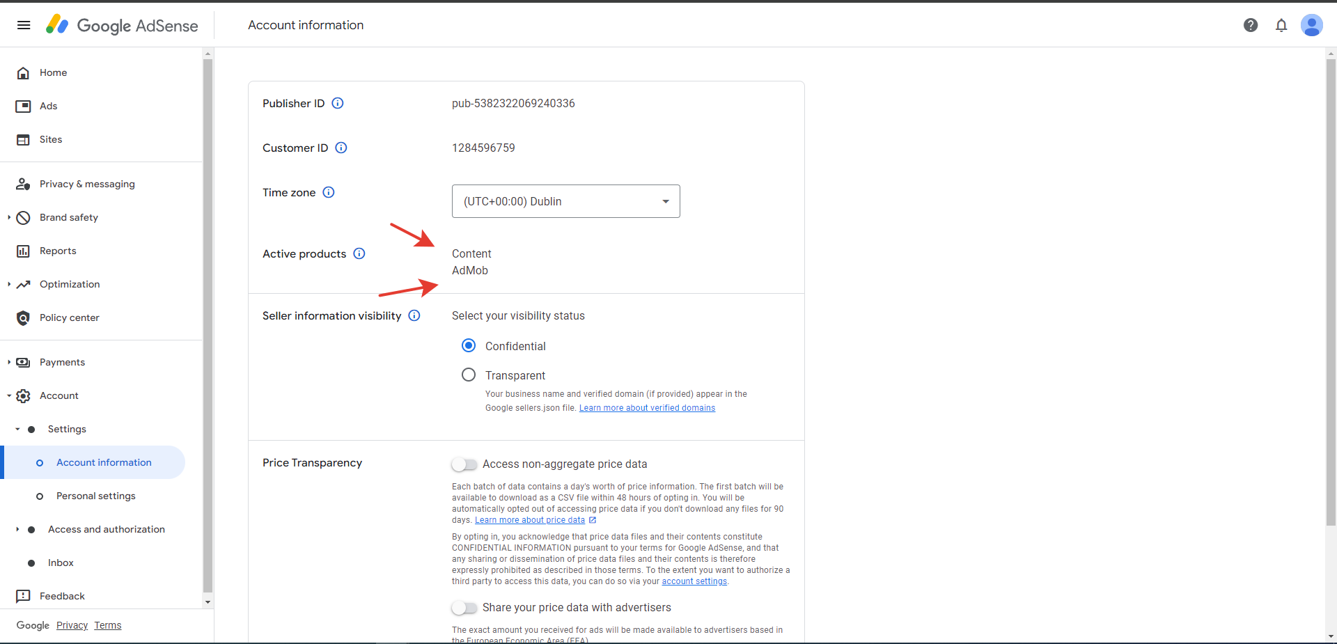Click the Google AdSense logo
1337x644 pixels.
click(122, 25)
